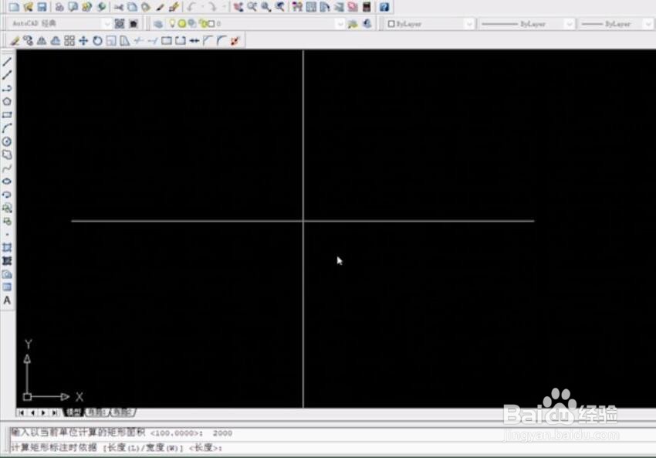This screenshot has width=656, height=458.
Task: Select the Arc tool in the Draw toolbar
Action: (x=7, y=128)
